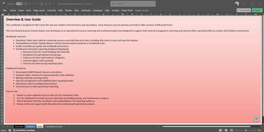The image size is (264, 132).
Task: Click the Excel app icon
Action: (3, 4)
